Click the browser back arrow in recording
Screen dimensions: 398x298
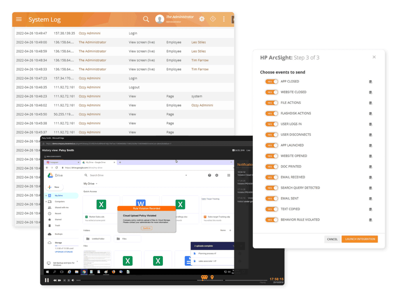tap(47, 168)
